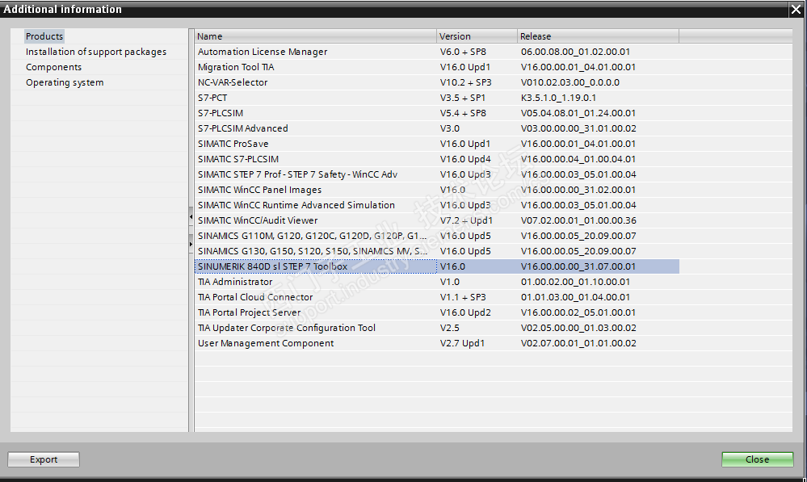Click release V16.00.00.00_31.07.00.01
The width and height of the screenshot is (807, 482).
(x=578, y=266)
